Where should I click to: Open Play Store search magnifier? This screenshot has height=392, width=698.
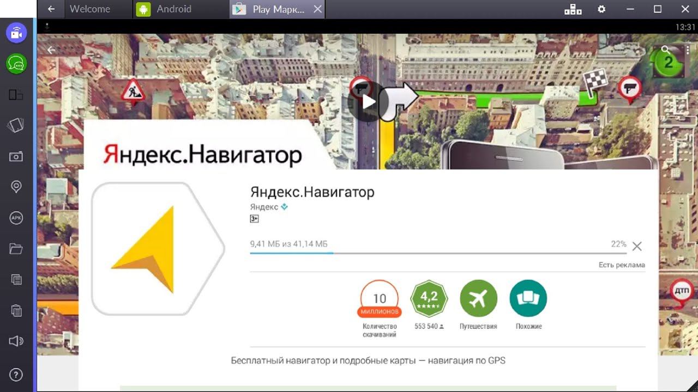(x=665, y=50)
